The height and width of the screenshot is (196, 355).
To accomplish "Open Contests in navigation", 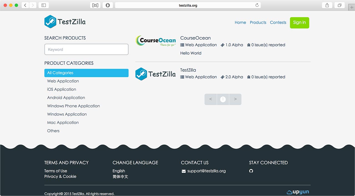I will coord(278,22).
